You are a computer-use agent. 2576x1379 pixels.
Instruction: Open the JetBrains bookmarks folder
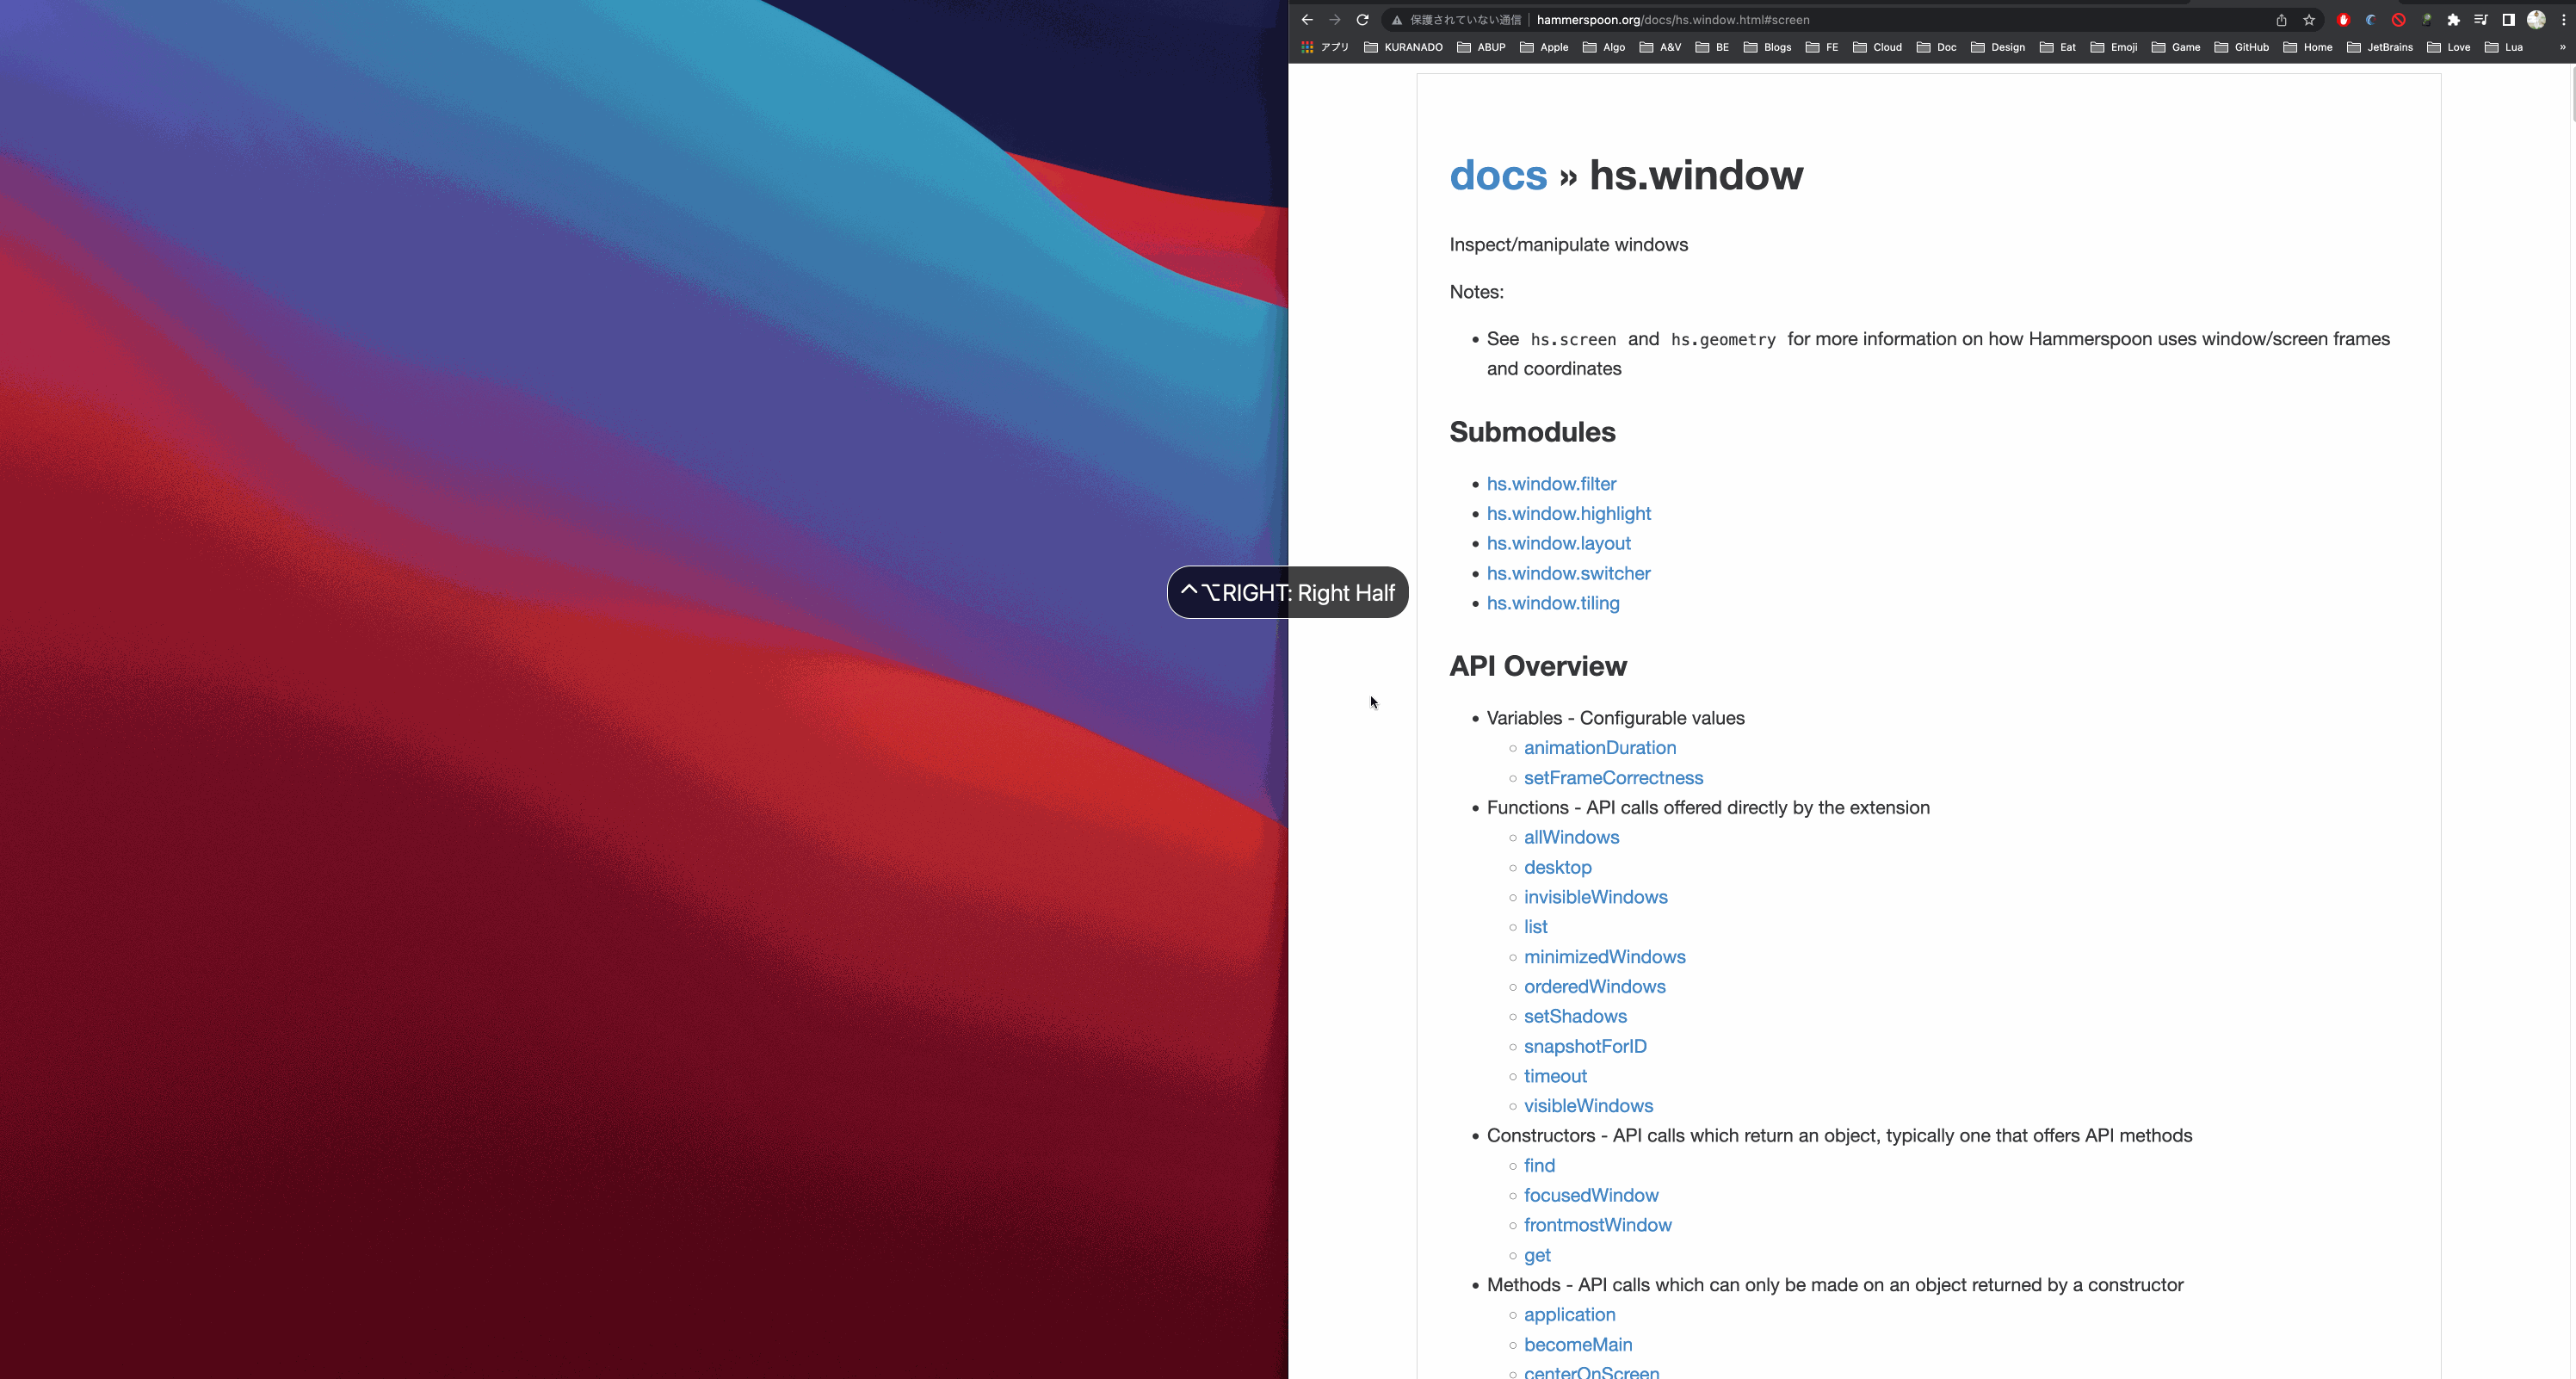2379,47
